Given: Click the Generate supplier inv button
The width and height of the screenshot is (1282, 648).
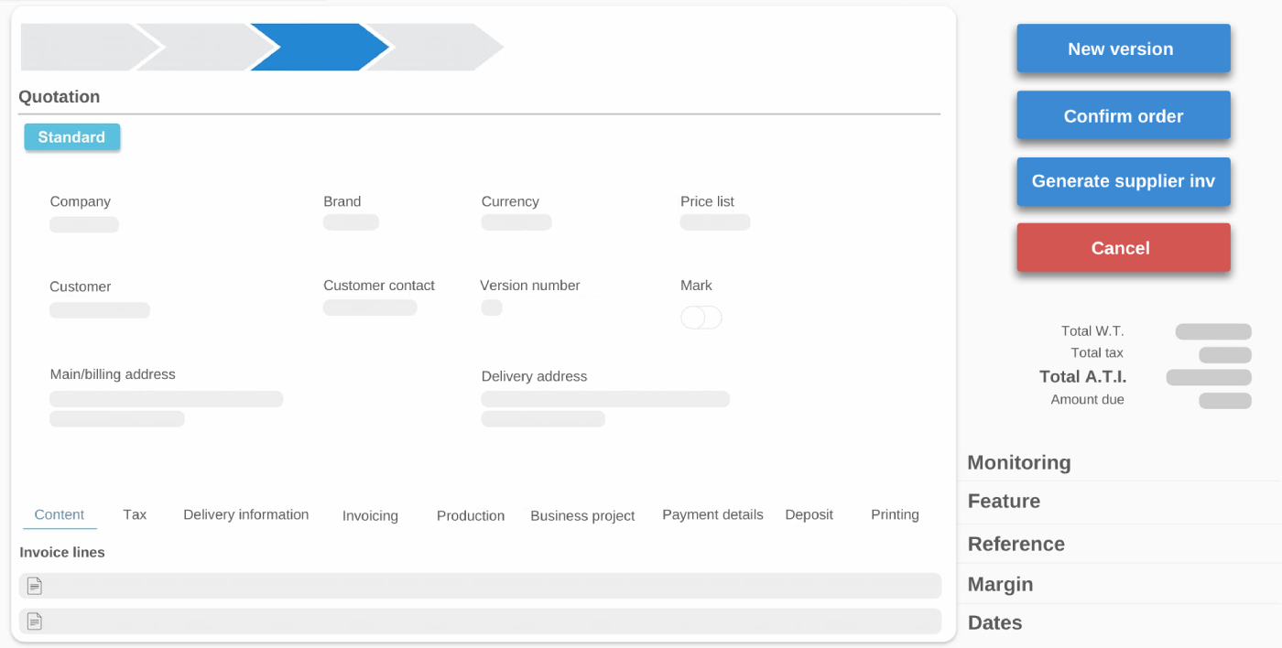Looking at the screenshot, I should [x=1124, y=181].
